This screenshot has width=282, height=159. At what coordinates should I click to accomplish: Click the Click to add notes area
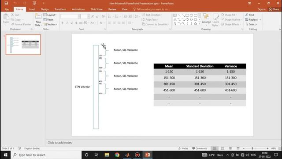pyautogui.click(x=60, y=143)
